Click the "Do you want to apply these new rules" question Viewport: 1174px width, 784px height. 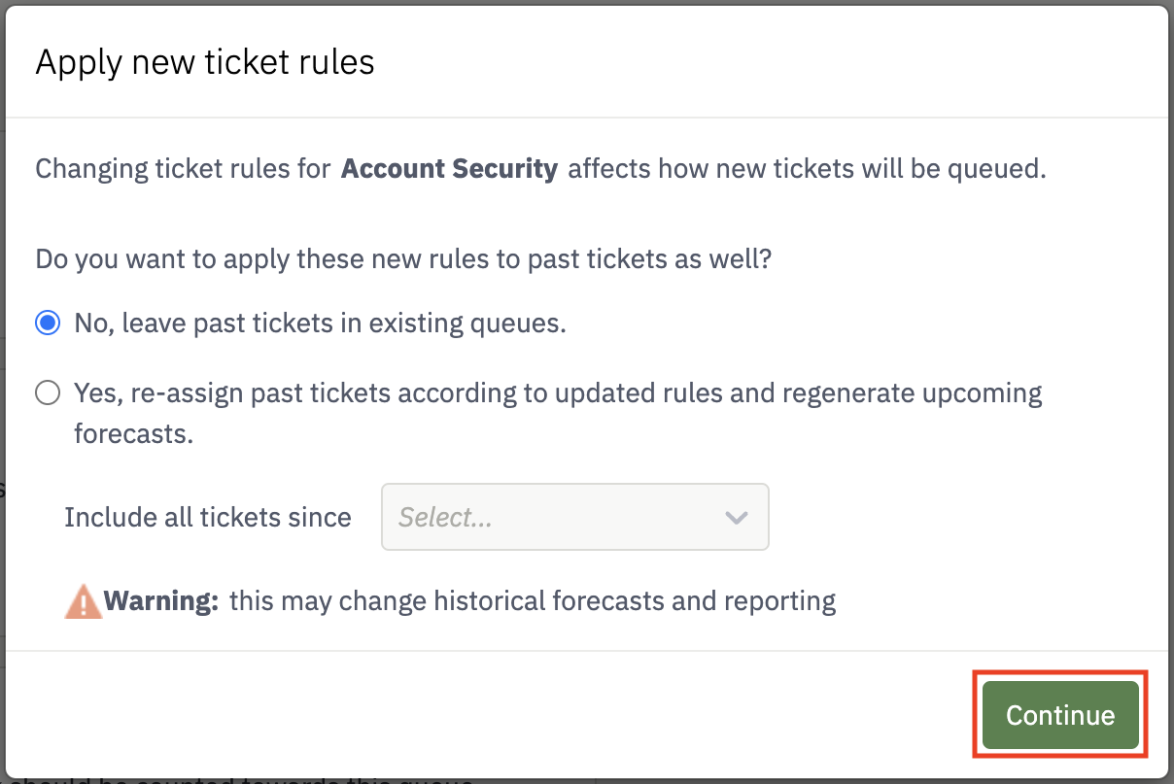tap(403, 259)
